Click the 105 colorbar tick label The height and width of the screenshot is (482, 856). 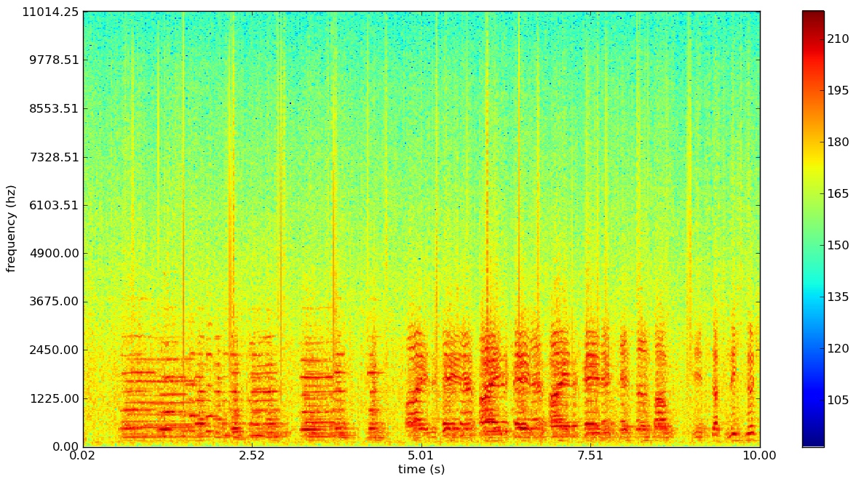(838, 400)
